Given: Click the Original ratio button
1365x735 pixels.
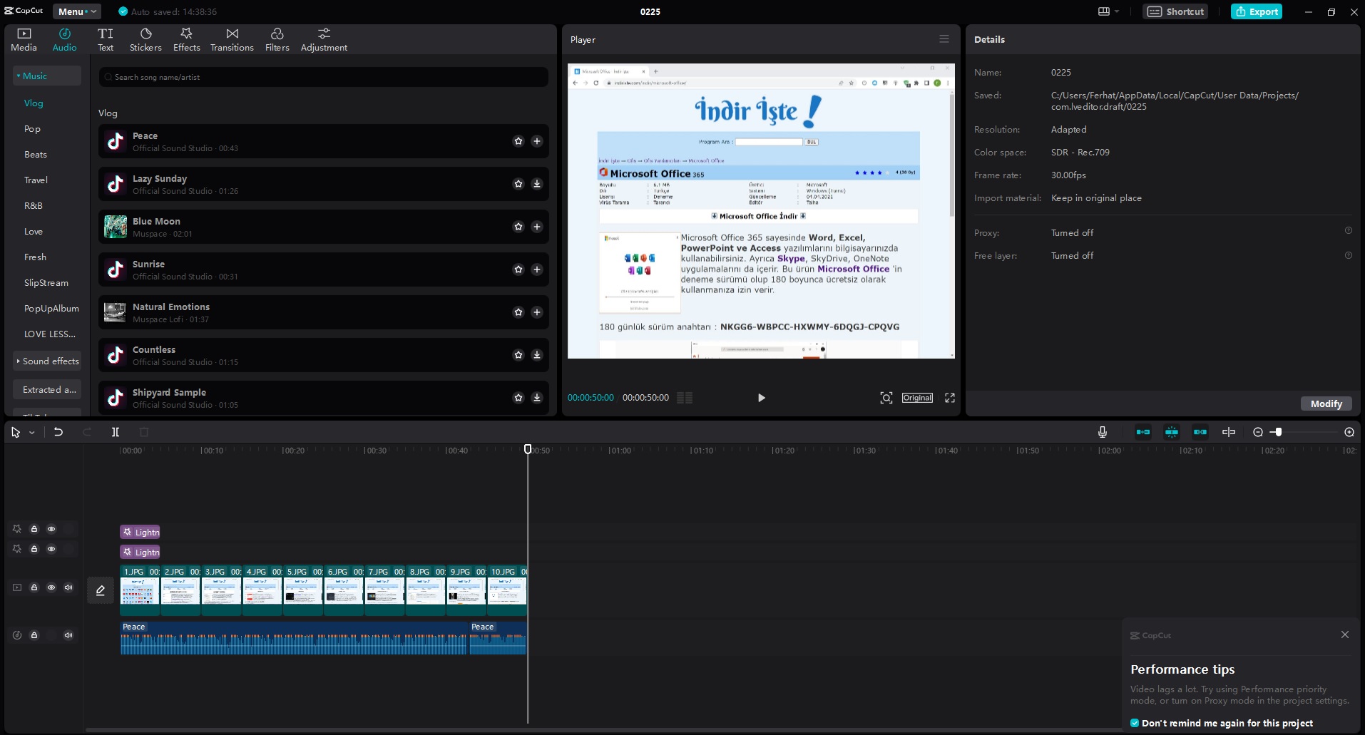Looking at the screenshot, I should [917, 398].
